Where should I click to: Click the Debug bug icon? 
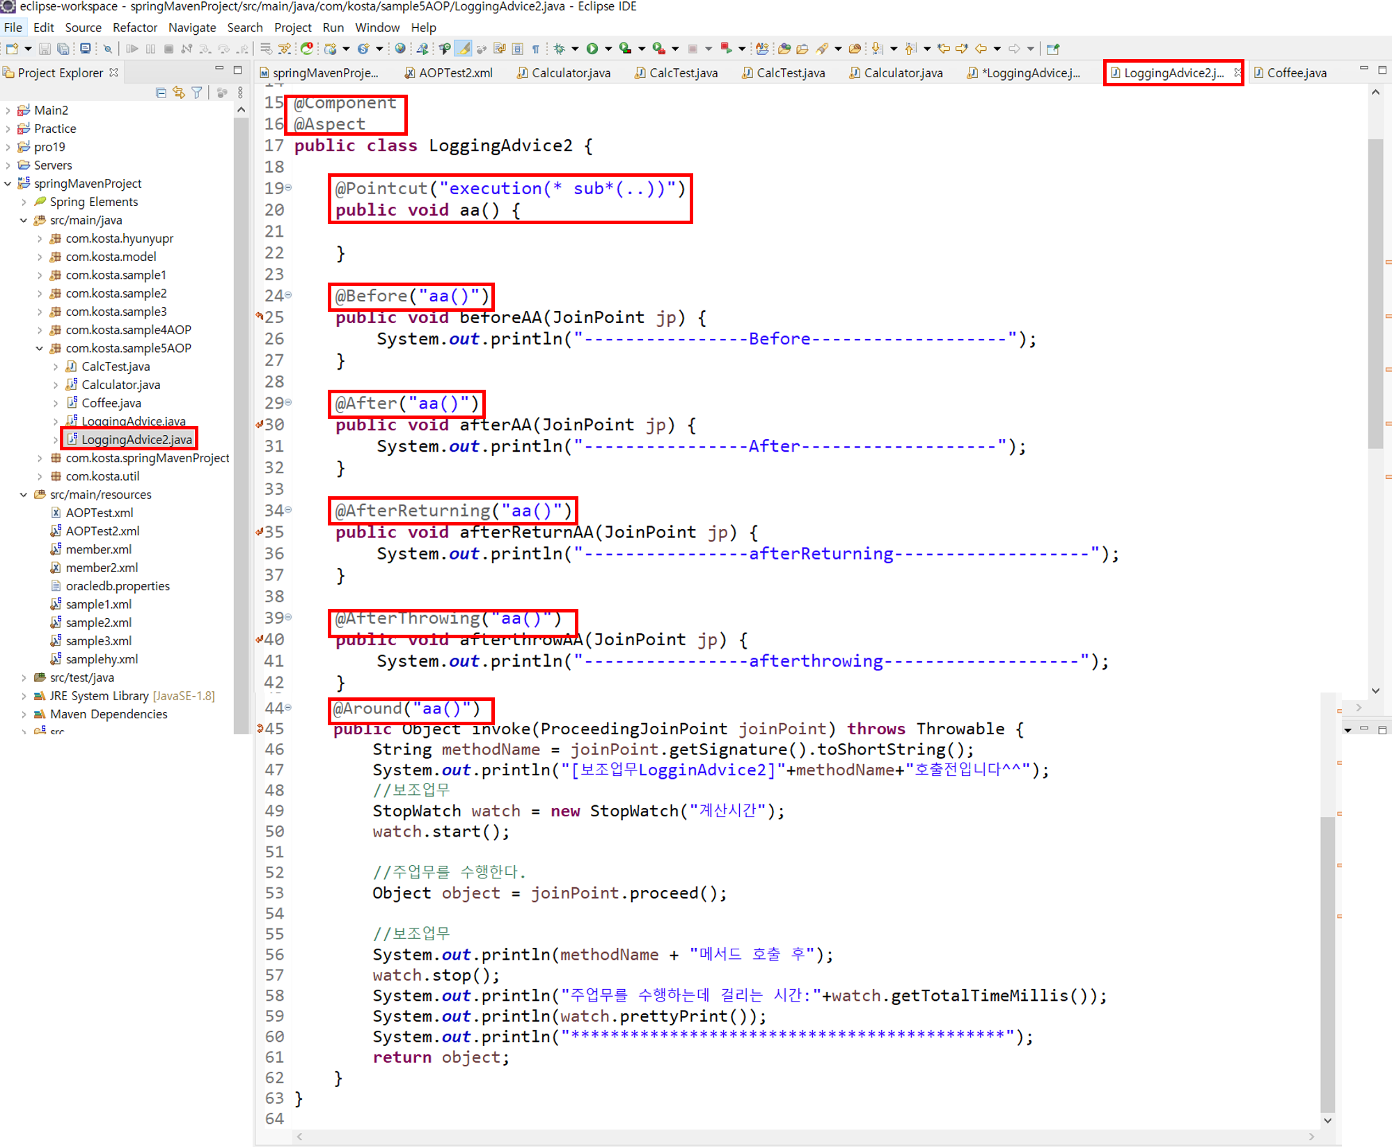tap(559, 49)
